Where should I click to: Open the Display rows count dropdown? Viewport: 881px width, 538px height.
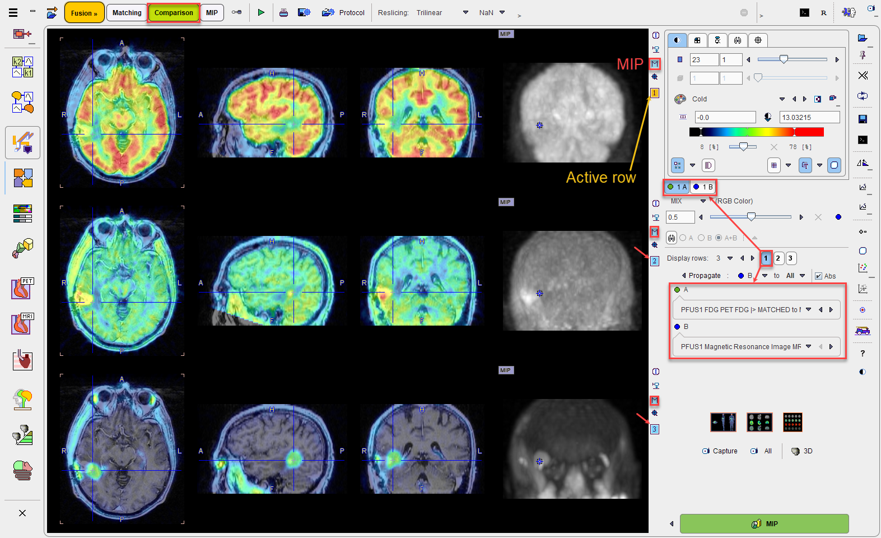730,258
